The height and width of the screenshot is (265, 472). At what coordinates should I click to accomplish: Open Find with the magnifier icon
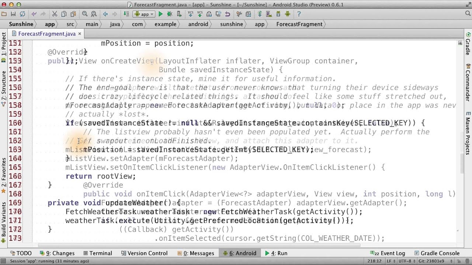[x=85, y=14]
